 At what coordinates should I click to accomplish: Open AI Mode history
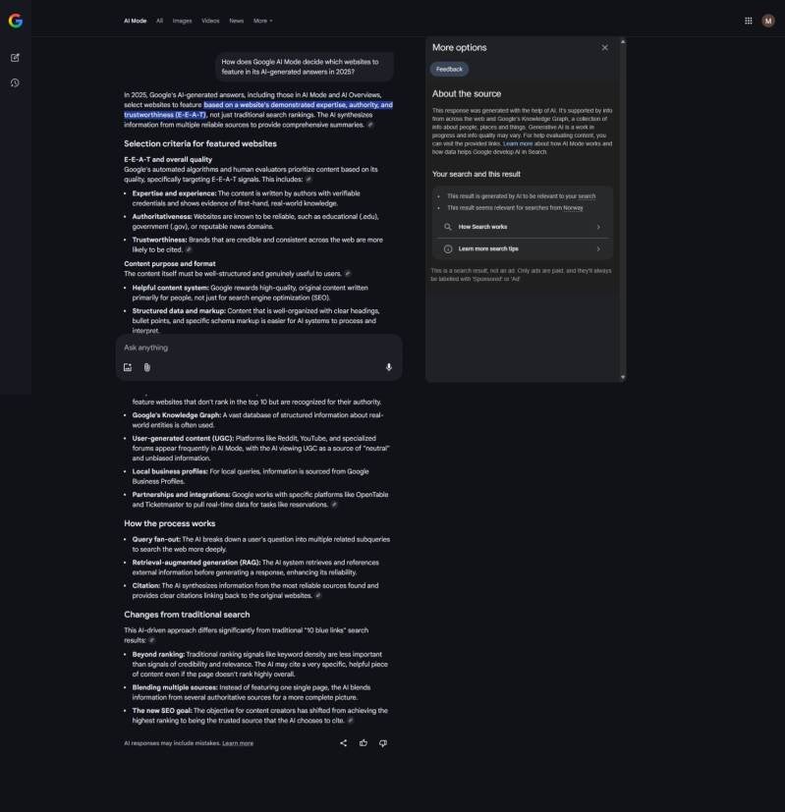[x=15, y=82]
